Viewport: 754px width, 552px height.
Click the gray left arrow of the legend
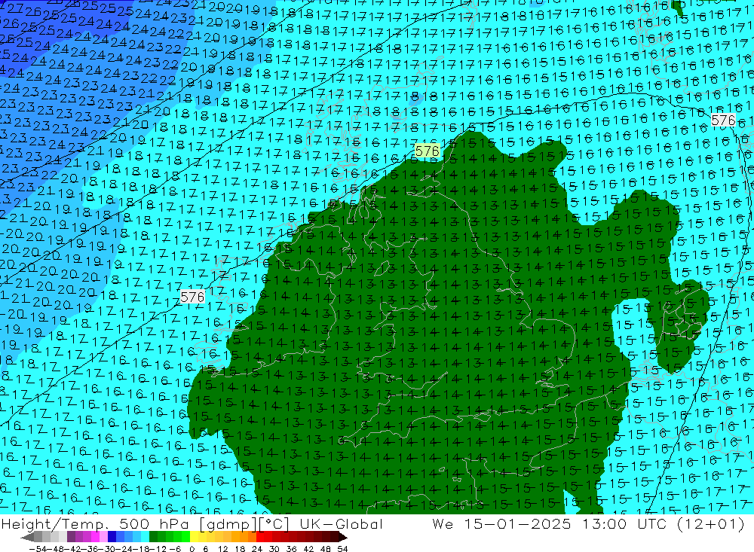27,537
